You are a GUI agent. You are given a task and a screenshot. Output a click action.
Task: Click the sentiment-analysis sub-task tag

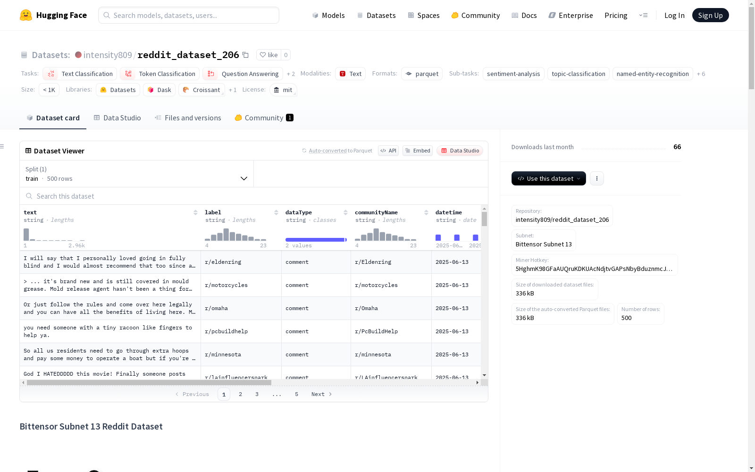tap(513, 74)
